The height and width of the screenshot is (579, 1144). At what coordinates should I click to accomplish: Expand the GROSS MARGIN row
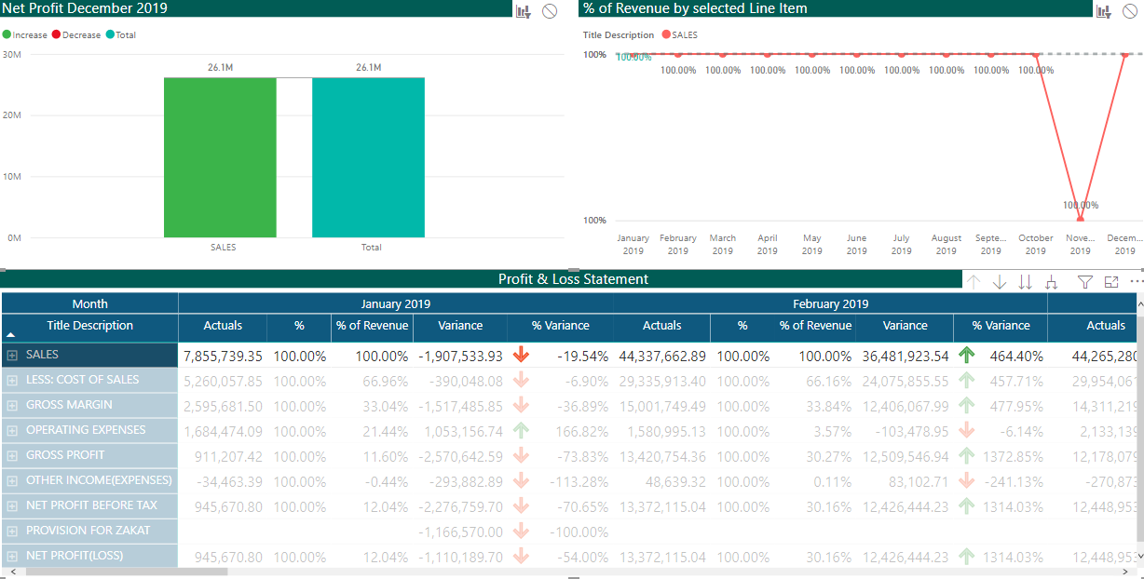pos(12,406)
